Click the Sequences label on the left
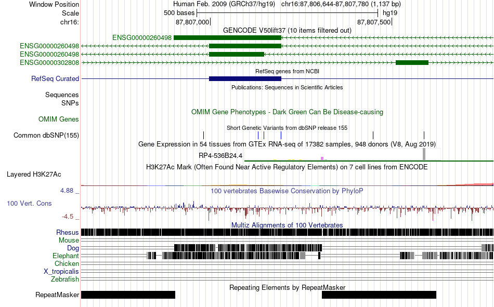The image size is (494, 307). (62, 95)
